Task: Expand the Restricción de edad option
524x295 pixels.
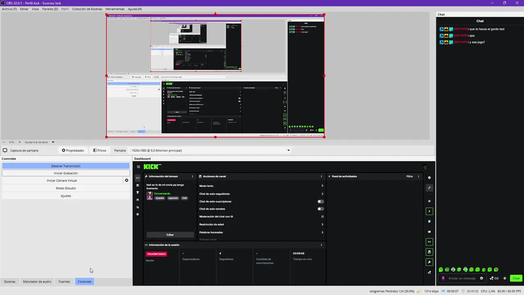Action: pyautogui.click(x=323, y=225)
